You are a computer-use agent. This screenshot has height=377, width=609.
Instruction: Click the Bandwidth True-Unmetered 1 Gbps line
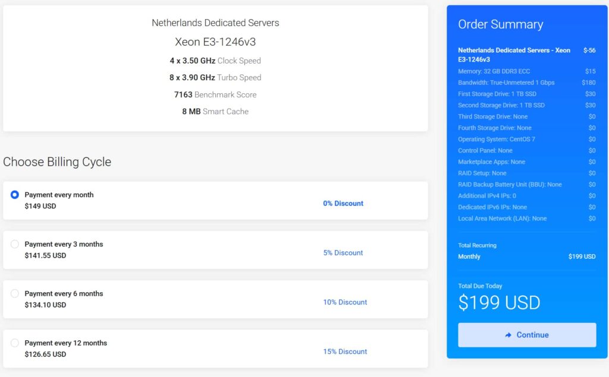[506, 83]
